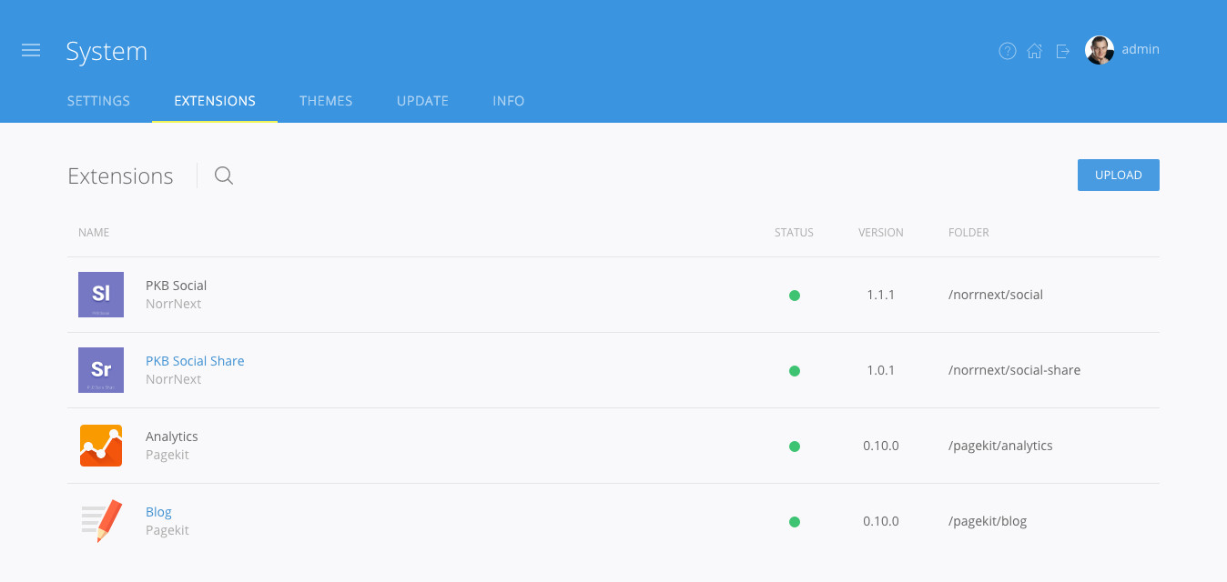This screenshot has width=1227, height=582.
Task: Click the logout arrow icon
Action: click(1062, 51)
